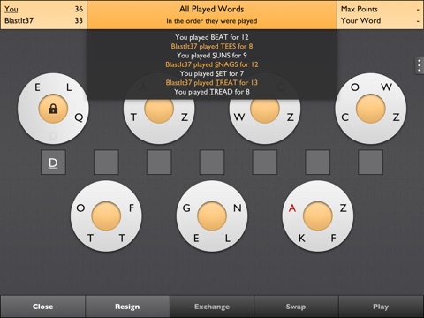The height and width of the screenshot is (318, 424).
Task: Tap the BlastIt37 player name
Action: pos(19,20)
